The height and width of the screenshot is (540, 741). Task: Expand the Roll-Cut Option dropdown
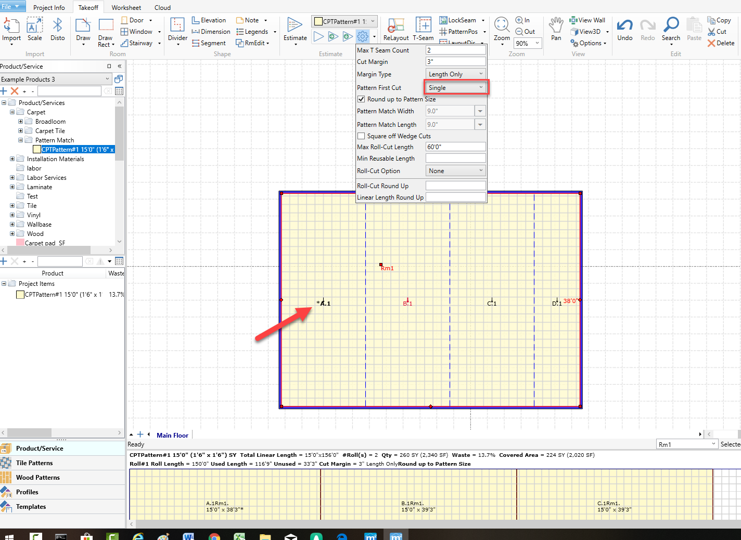coord(456,171)
